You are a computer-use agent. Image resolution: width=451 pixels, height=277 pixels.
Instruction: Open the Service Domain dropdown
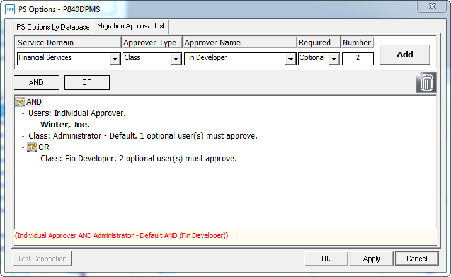point(115,59)
